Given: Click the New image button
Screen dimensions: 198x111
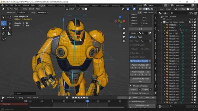Looking at the screenshot, I should coord(182,9).
